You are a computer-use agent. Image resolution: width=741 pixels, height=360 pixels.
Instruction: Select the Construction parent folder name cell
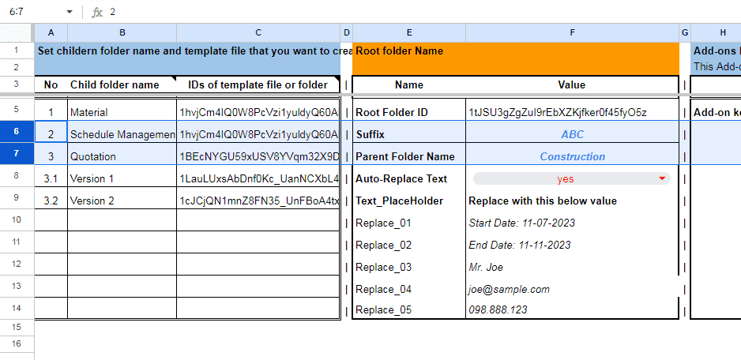coord(572,157)
